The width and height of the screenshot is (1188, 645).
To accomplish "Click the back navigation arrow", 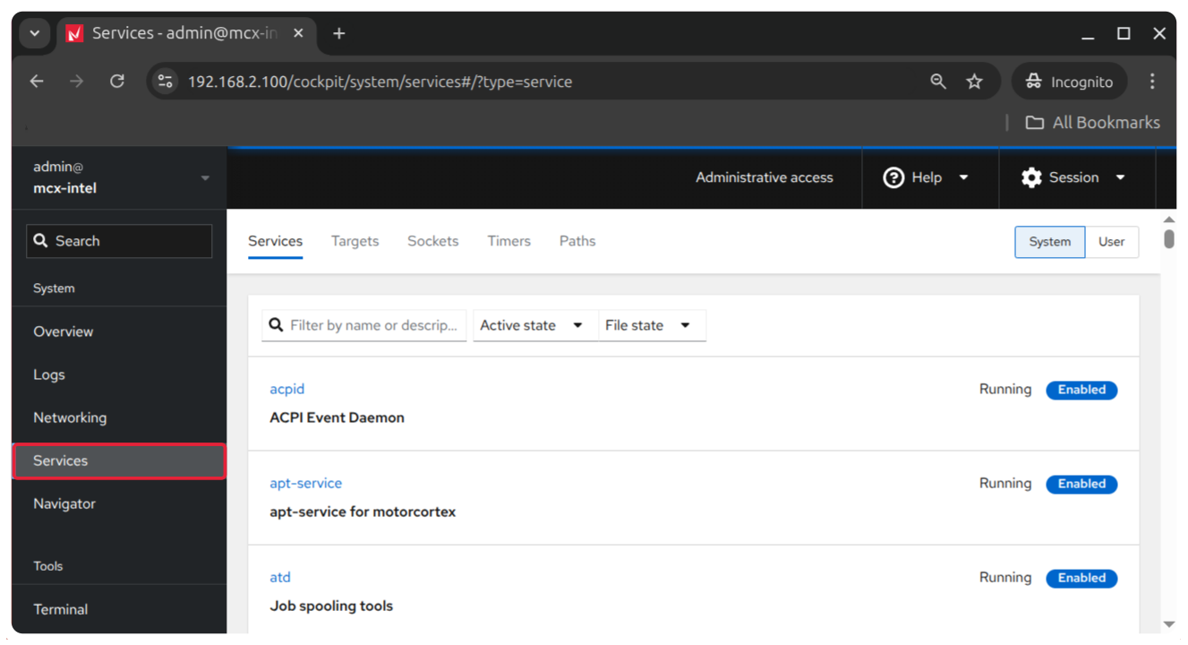I will 37,82.
